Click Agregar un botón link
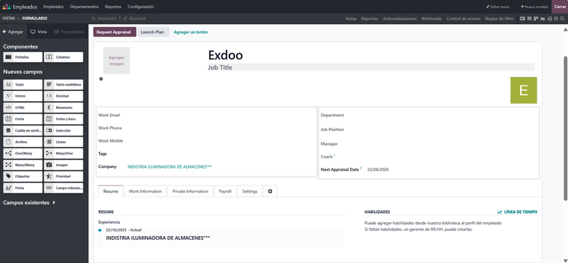The width and height of the screenshot is (568, 263). pyautogui.click(x=191, y=32)
